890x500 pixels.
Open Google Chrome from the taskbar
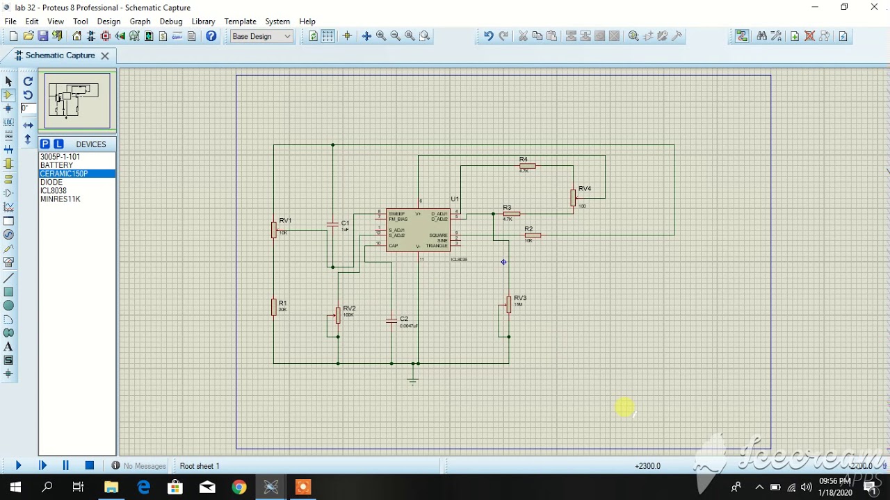click(239, 487)
